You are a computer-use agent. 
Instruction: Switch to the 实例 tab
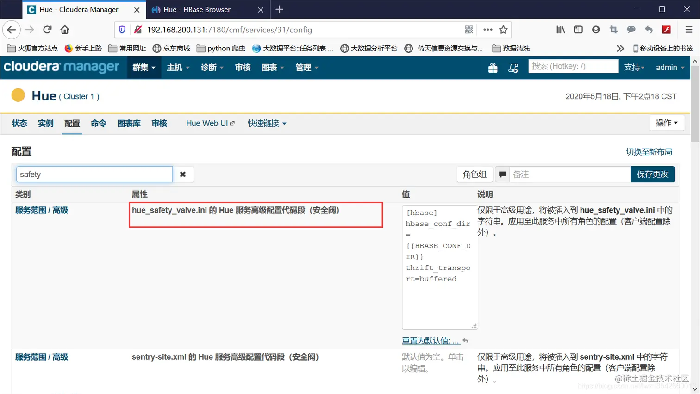(x=46, y=123)
